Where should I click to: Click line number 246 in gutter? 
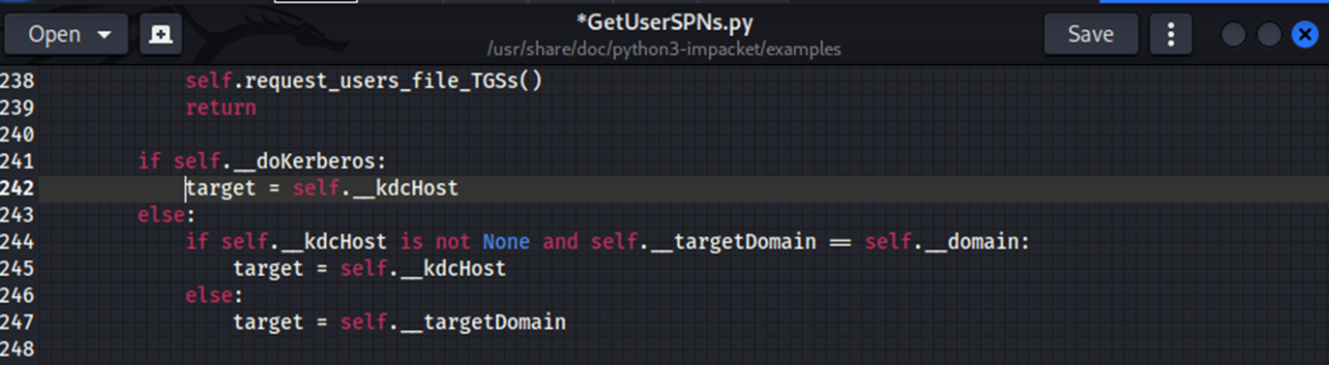coord(18,294)
